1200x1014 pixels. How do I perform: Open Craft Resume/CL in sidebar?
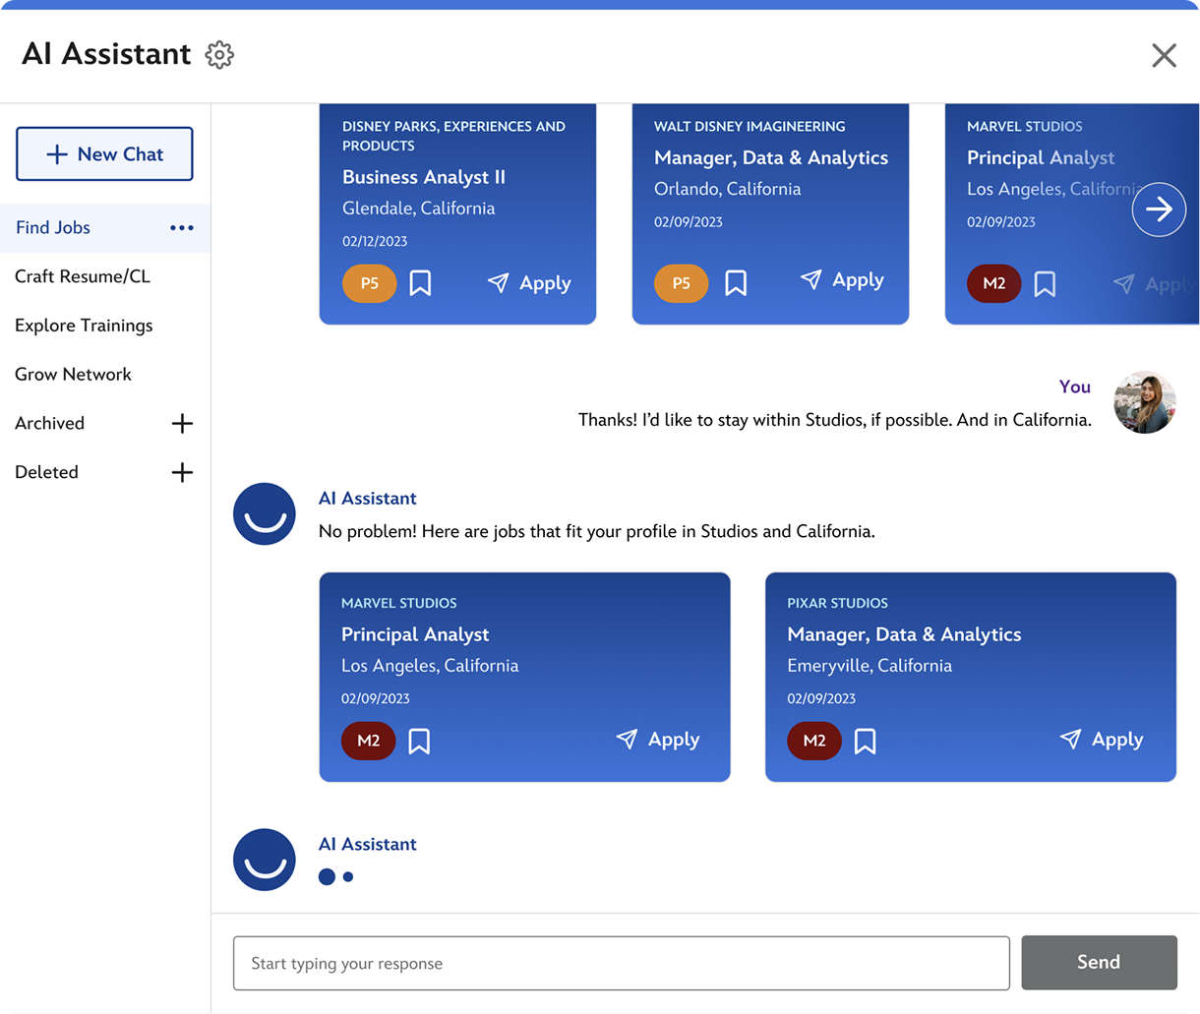pos(83,276)
